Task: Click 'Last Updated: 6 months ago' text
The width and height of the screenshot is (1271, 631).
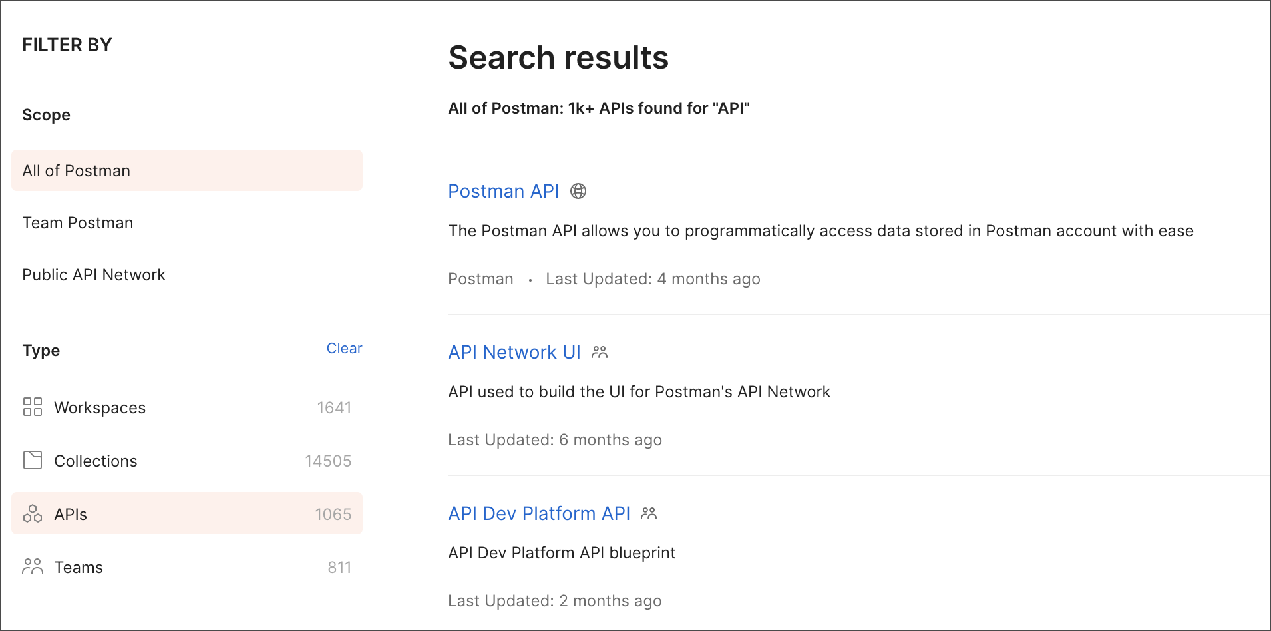Action: [555, 439]
